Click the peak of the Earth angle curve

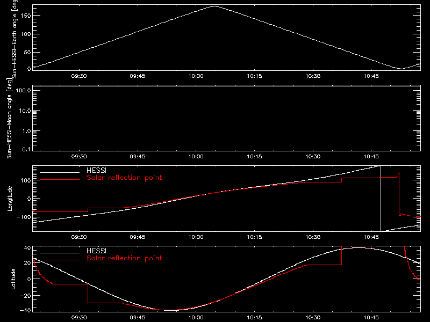(214, 6)
